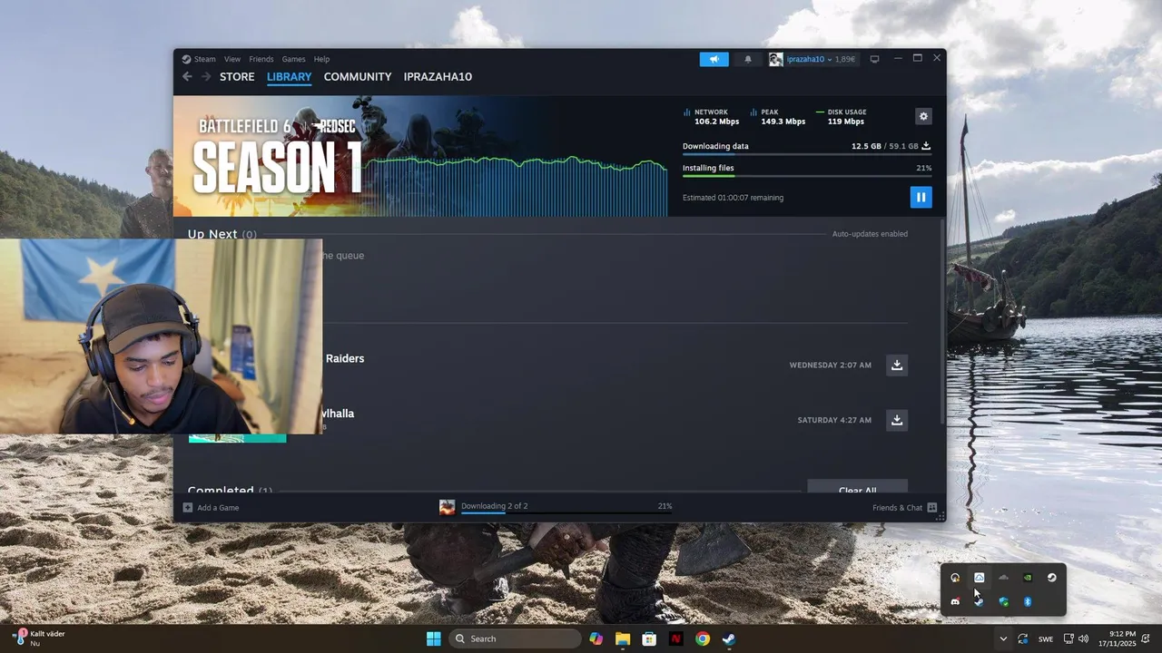Open the taskbar notification bell
The width and height of the screenshot is (1162, 653).
(x=1147, y=638)
